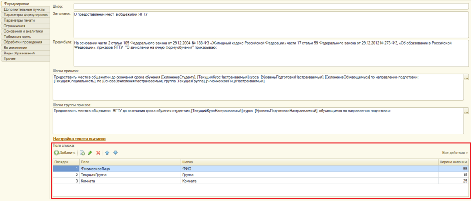Switch to Параметры формулировок tab
This screenshot has height=201, width=471.
25,14
